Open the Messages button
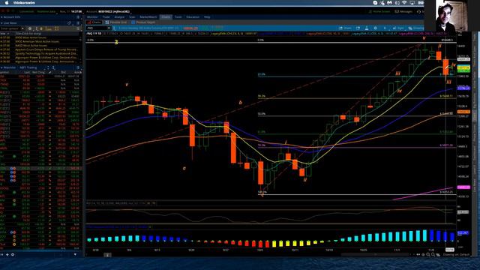 [x=403, y=11]
